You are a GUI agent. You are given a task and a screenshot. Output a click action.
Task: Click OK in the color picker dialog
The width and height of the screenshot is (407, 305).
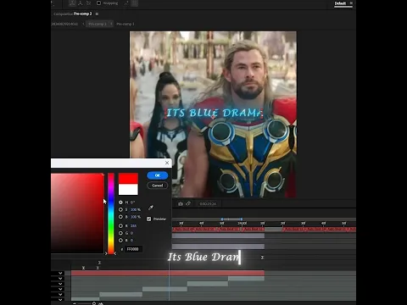pos(158,175)
